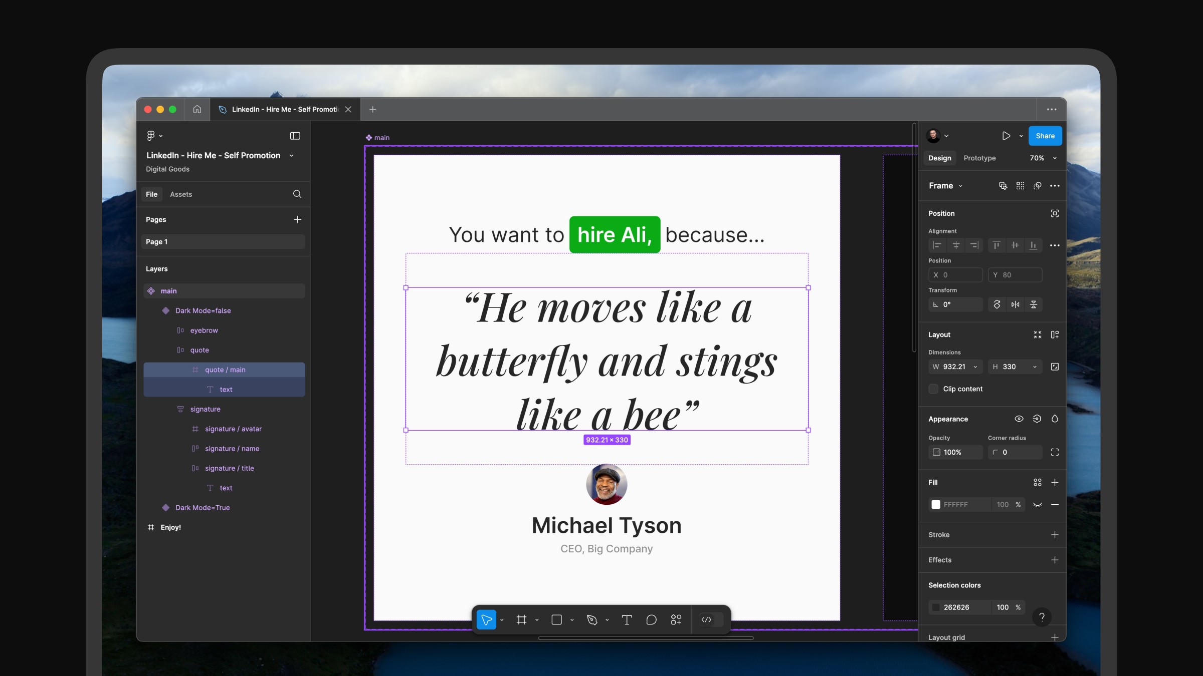1203x676 pixels.
Task: Select the Comment tool in toolbar
Action: tap(651, 620)
